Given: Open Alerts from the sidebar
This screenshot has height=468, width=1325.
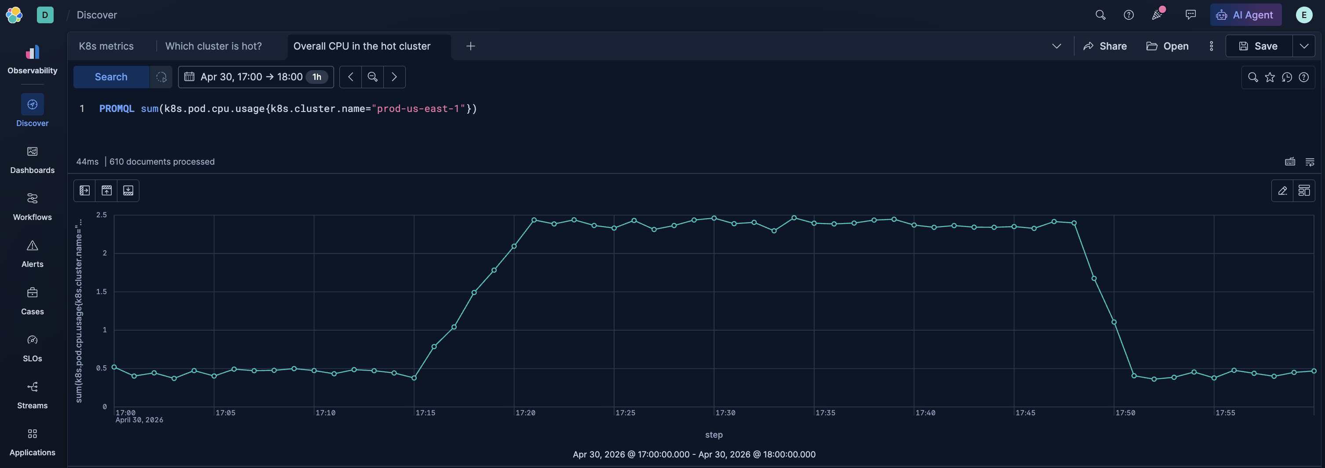Looking at the screenshot, I should pyautogui.click(x=33, y=254).
